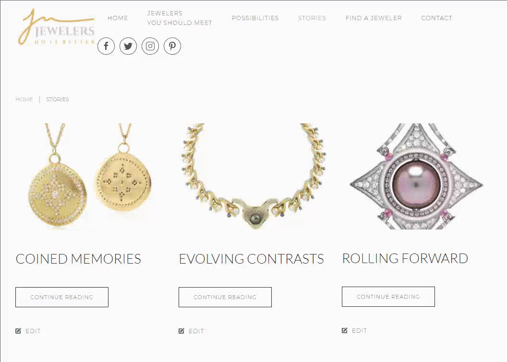Screen dimensions: 507x362
Task: Open the Contact menu item
Action: click(x=436, y=18)
